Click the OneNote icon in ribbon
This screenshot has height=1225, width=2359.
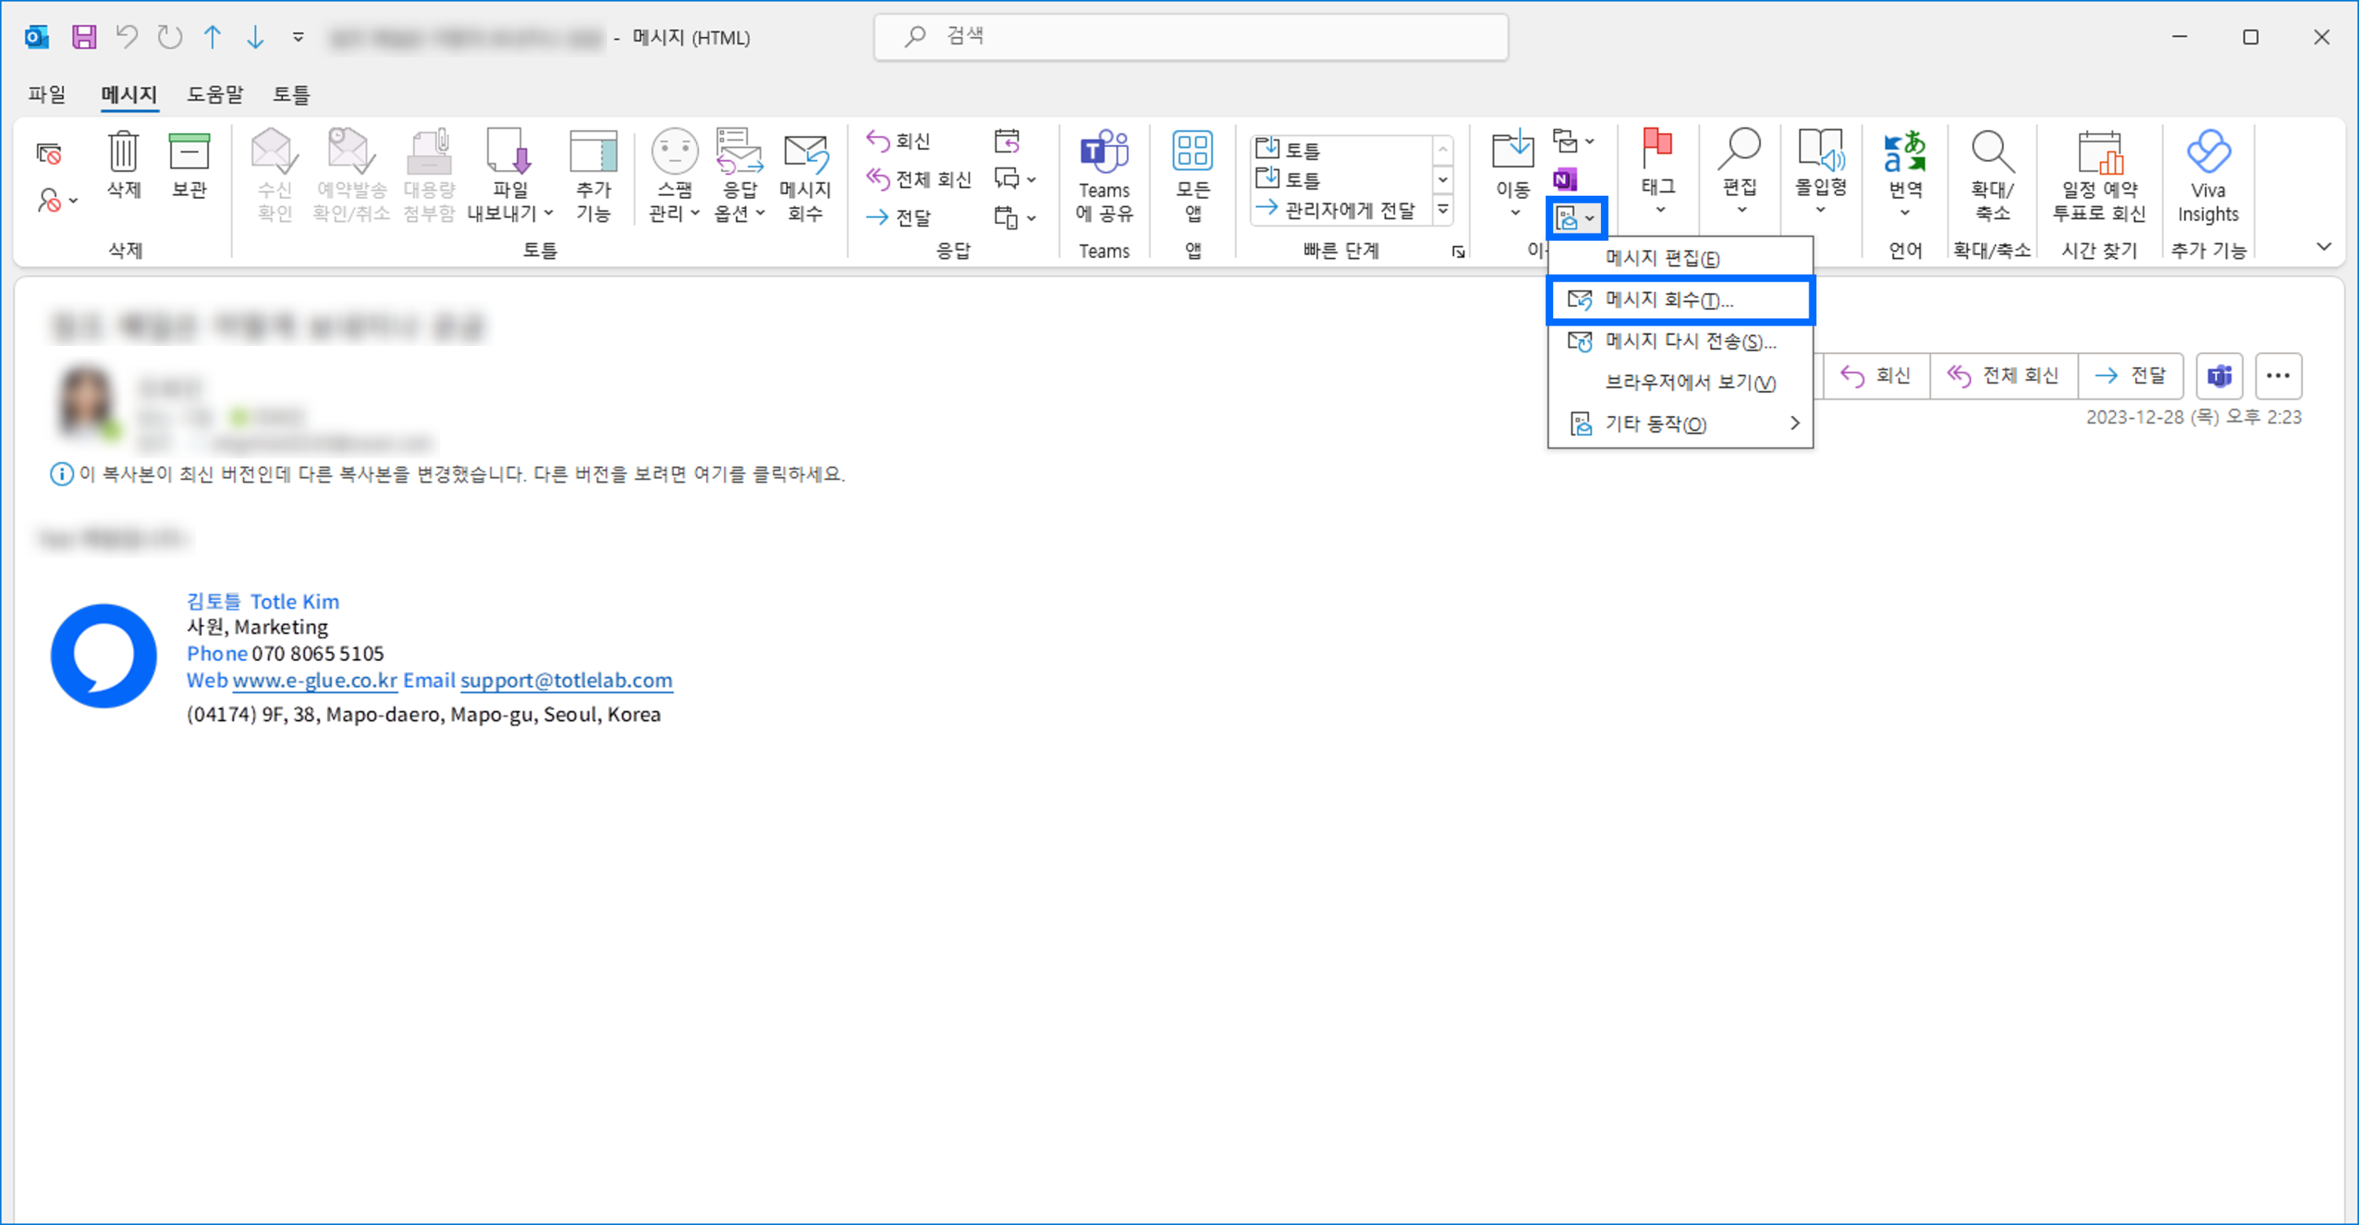tap(1564, 179)
